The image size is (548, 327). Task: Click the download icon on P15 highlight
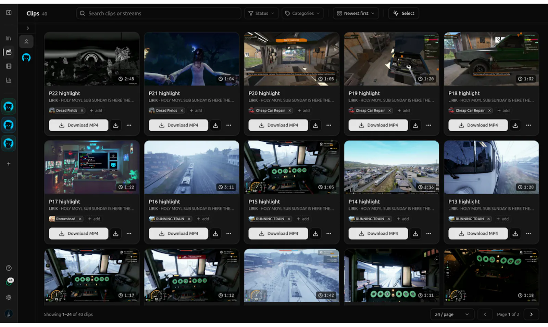pyautogui.click(x=315, y=234)
